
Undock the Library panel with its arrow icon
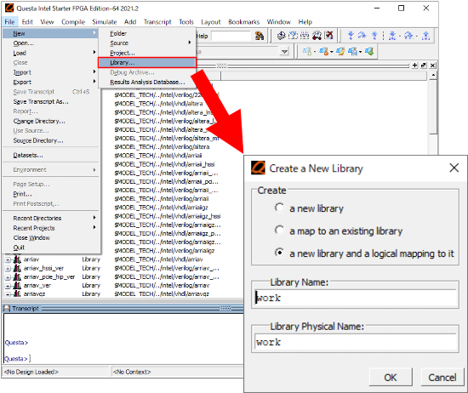pos(424,65)
